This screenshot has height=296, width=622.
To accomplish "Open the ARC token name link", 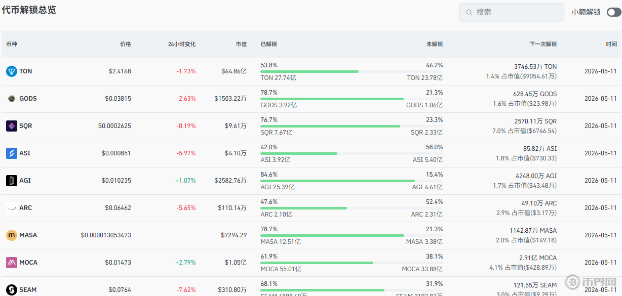I will (x=25, y=208).
